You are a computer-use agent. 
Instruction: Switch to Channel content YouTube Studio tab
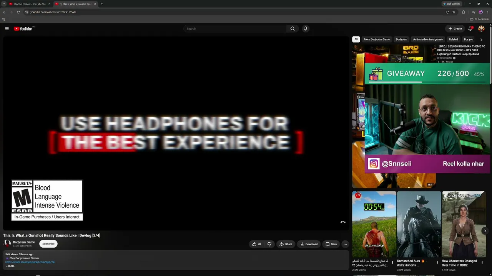pos(30,4)
